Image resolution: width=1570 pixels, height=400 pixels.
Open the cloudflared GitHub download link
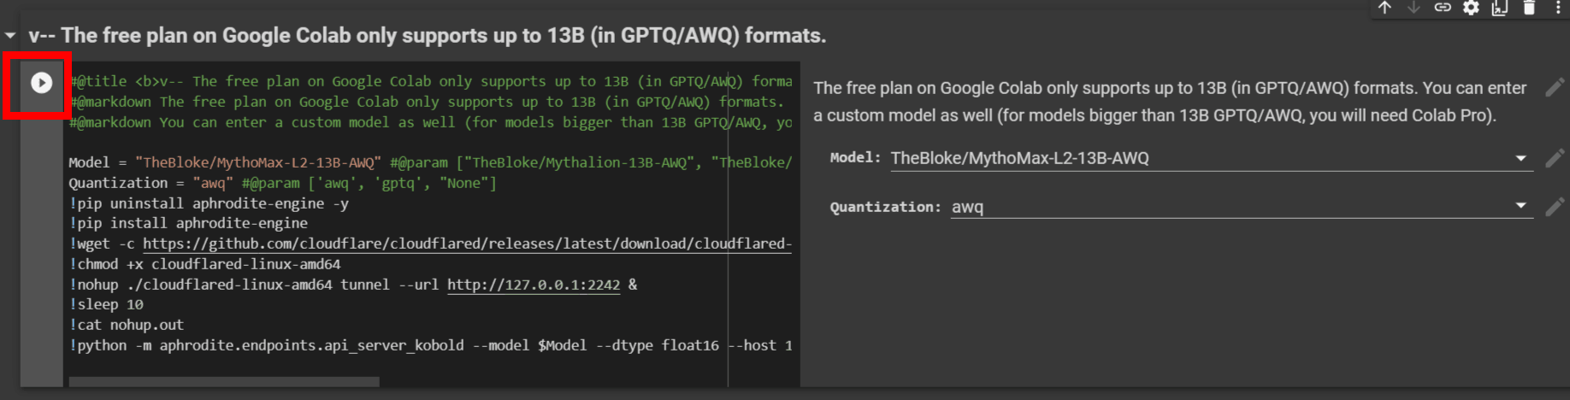point(467,244)
